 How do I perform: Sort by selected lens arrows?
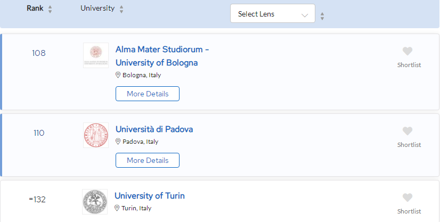coord(322,16)
